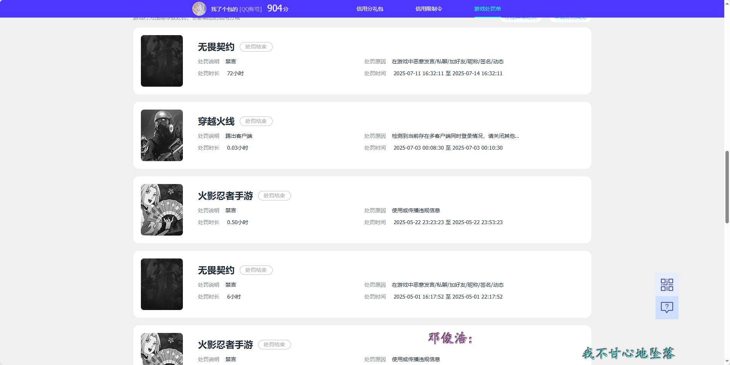Open the question-mark feedback bubble icon
Image resolution: width=730 pixels, height=365 pixels.
[x=666, y=307]
